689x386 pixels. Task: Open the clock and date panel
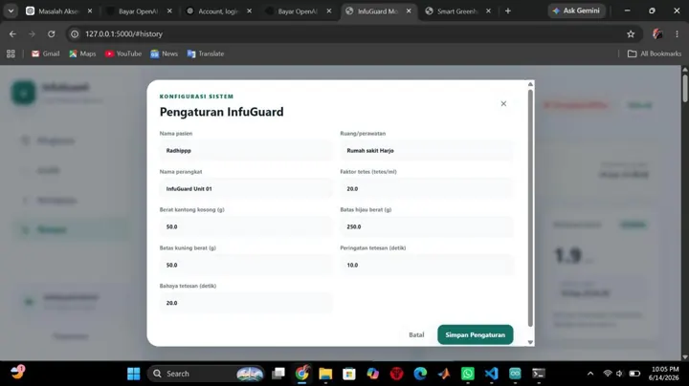click(x=665, y=374)
